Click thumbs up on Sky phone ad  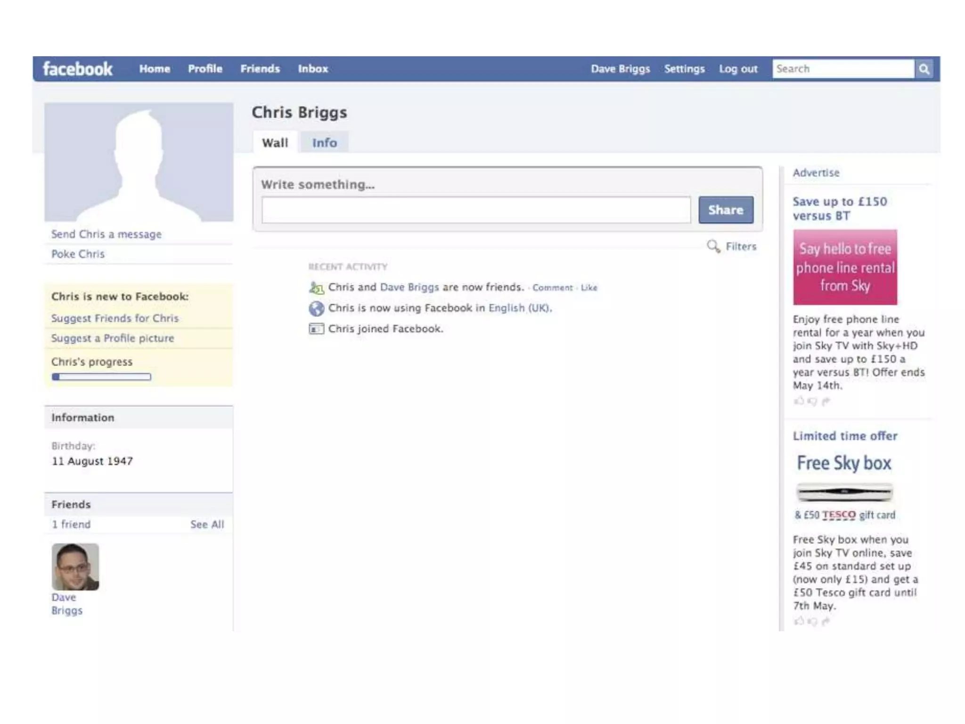(x=799, y=401)
